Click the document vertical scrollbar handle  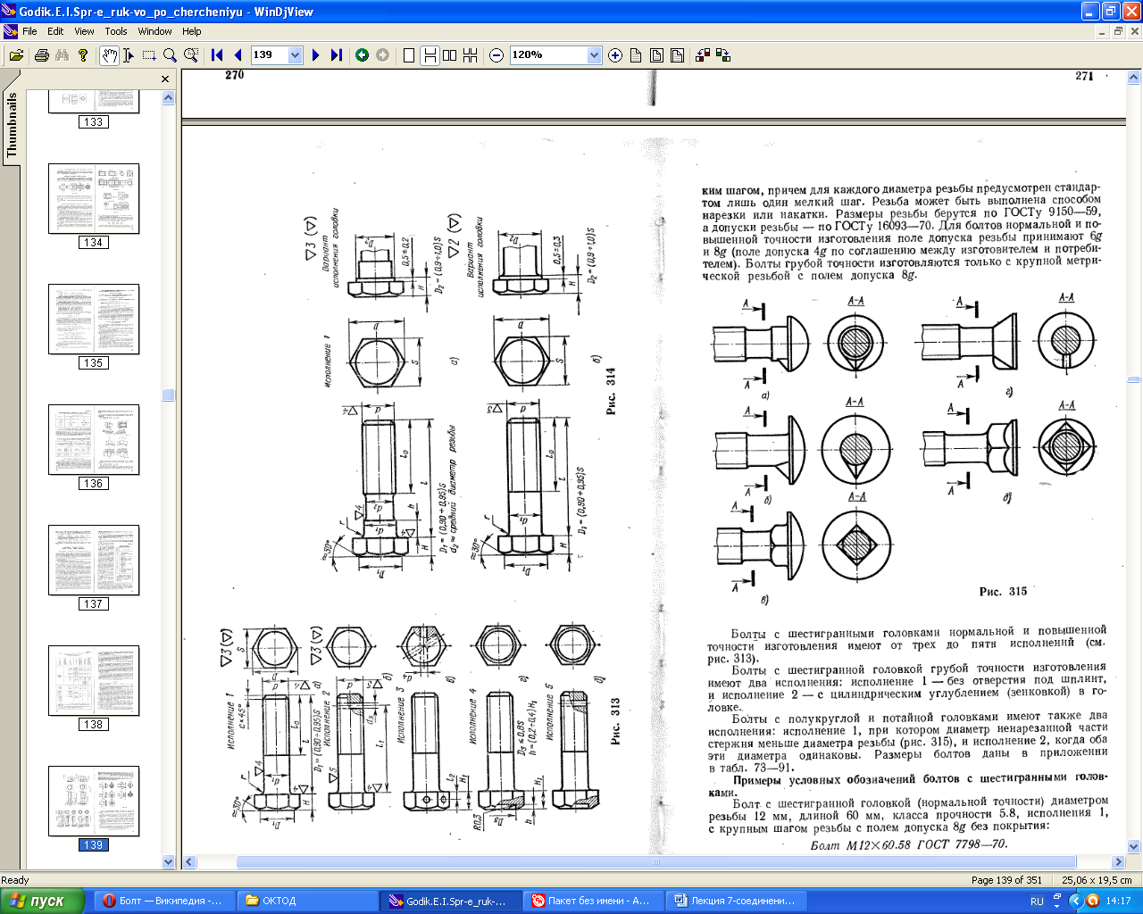tap(1134, 379)
